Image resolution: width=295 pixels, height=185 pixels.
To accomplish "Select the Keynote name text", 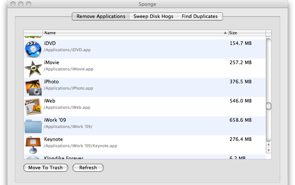I will tap(54, 139).
